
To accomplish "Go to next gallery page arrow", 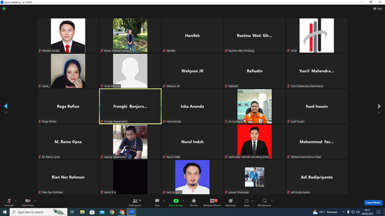I will click(379, 106).
